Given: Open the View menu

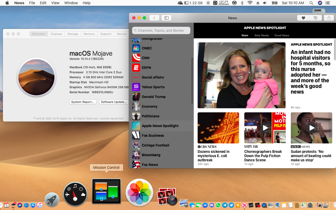Looking at the screenshot, I should tap(55, 3).
